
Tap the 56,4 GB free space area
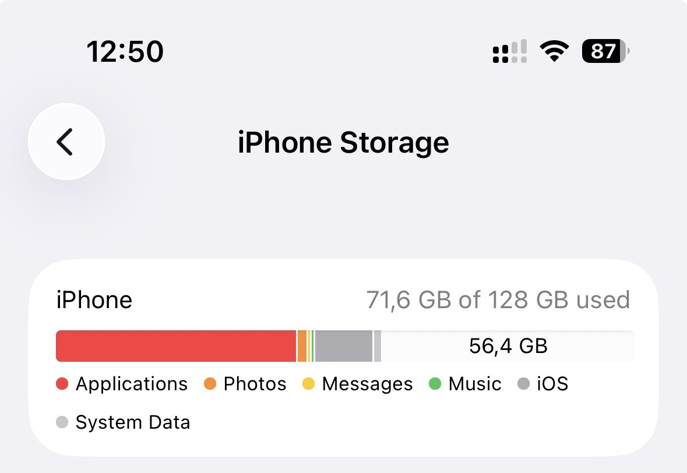tap(508, 346)
